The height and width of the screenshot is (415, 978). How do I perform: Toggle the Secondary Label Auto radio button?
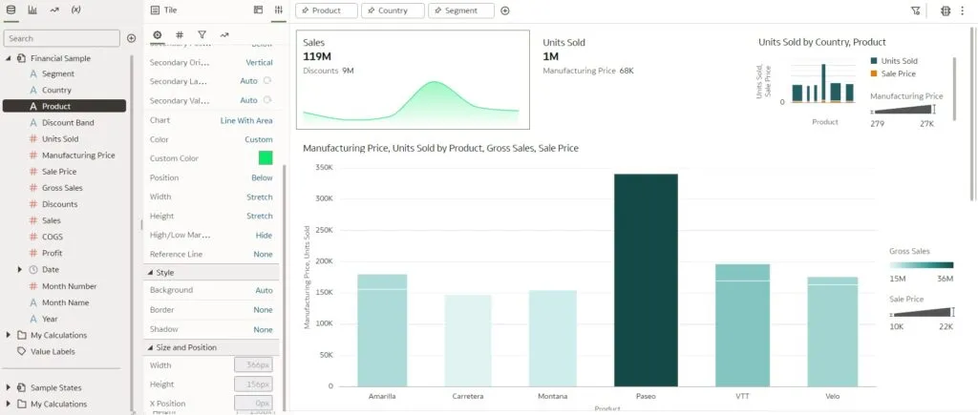click(266, 81)
